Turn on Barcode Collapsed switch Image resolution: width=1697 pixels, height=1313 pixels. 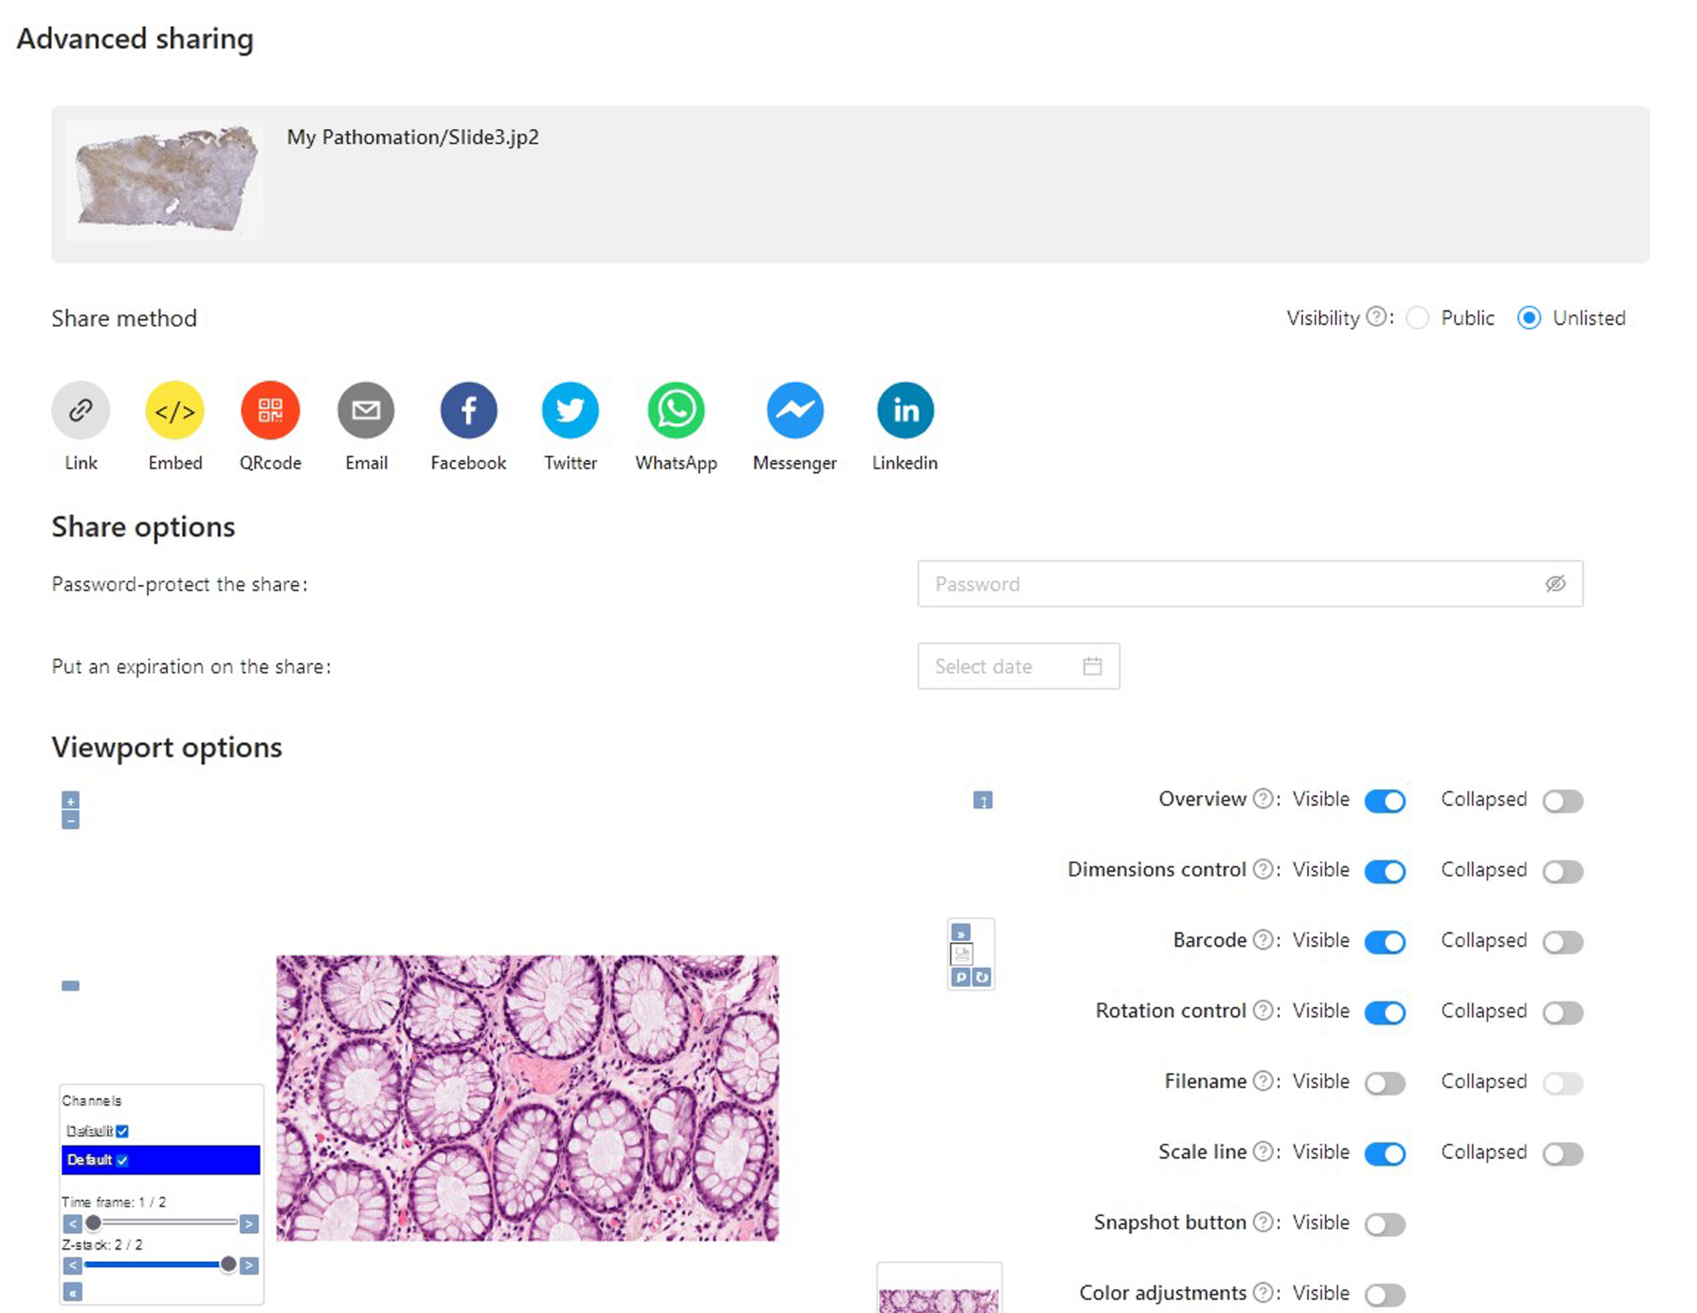click(x=1562, y=942)
